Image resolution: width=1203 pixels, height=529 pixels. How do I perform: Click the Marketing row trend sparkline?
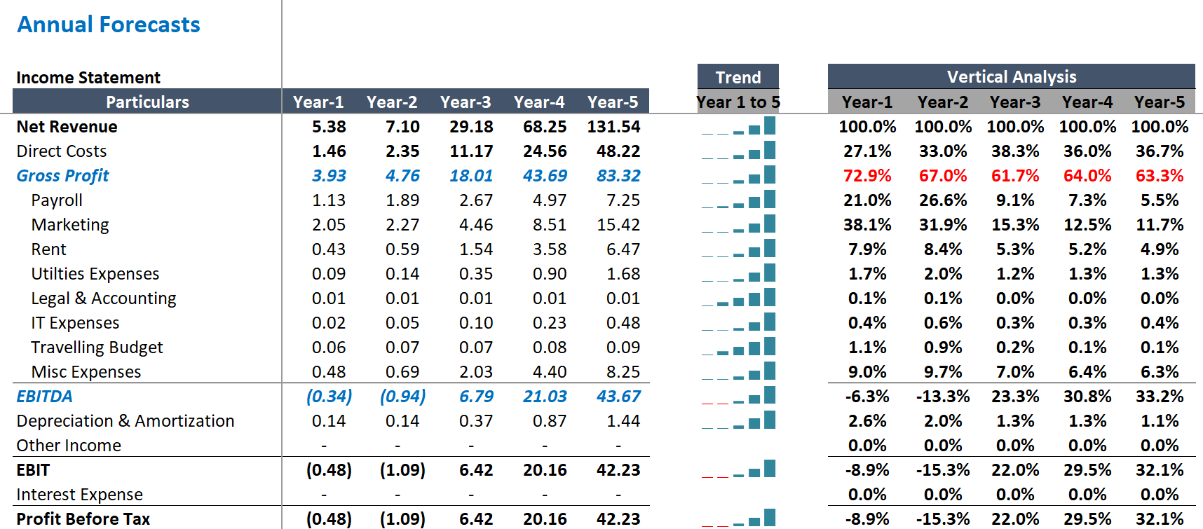pos(738,225)
